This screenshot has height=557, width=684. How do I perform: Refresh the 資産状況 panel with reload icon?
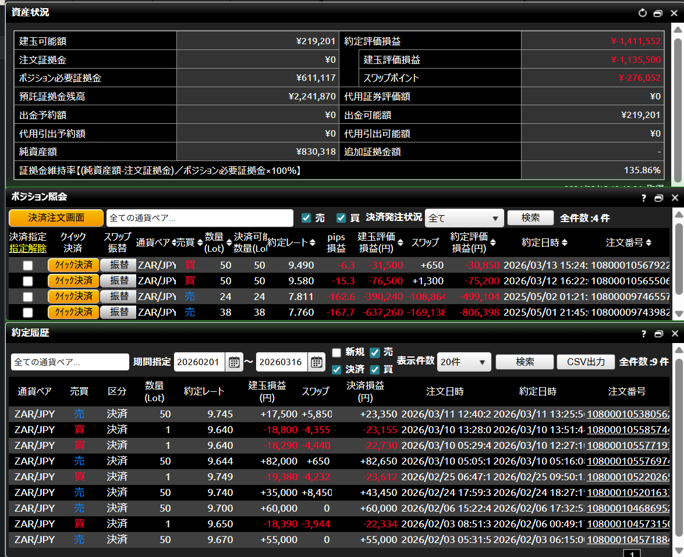[x=643, y=13]
